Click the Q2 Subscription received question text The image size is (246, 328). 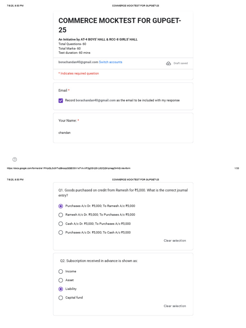pos(99,261)
